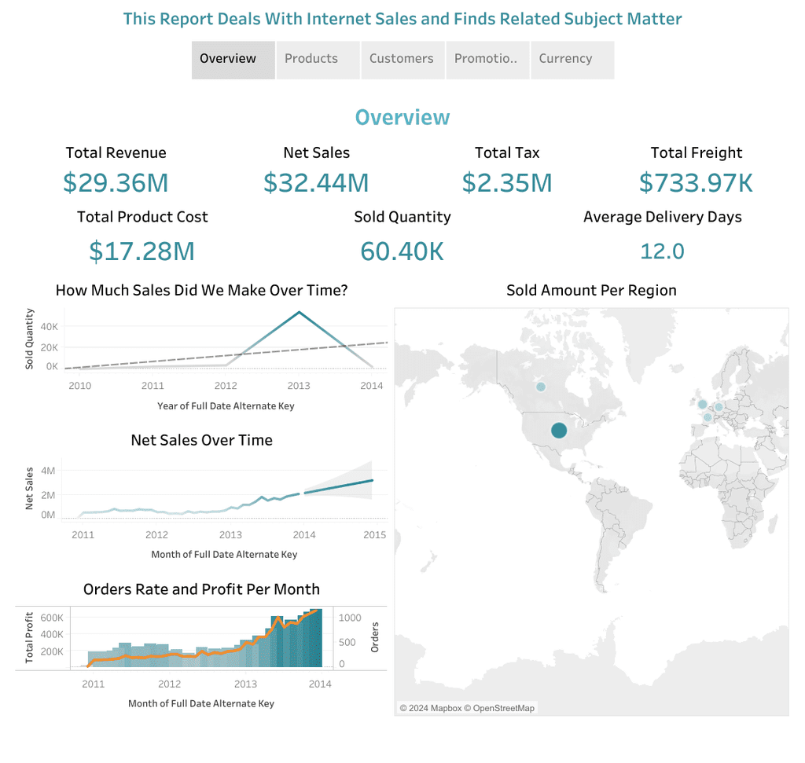Select the Total Freight $733.97K figure
The height and width of the screenshot is (763, 805).
697,182
